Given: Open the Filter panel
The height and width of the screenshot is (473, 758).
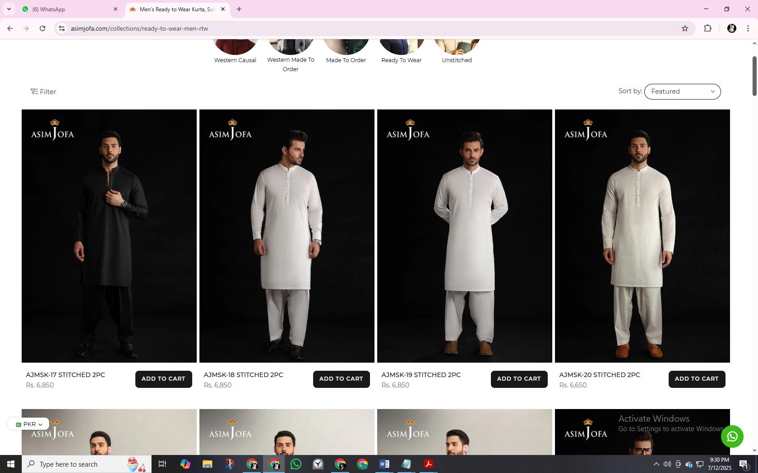Looking at the screenshot, I should (x=43, y=92).
